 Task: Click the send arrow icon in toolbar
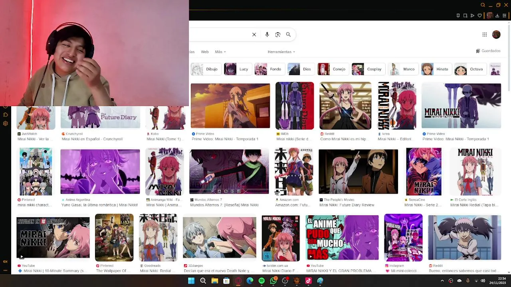coord(472,16)
